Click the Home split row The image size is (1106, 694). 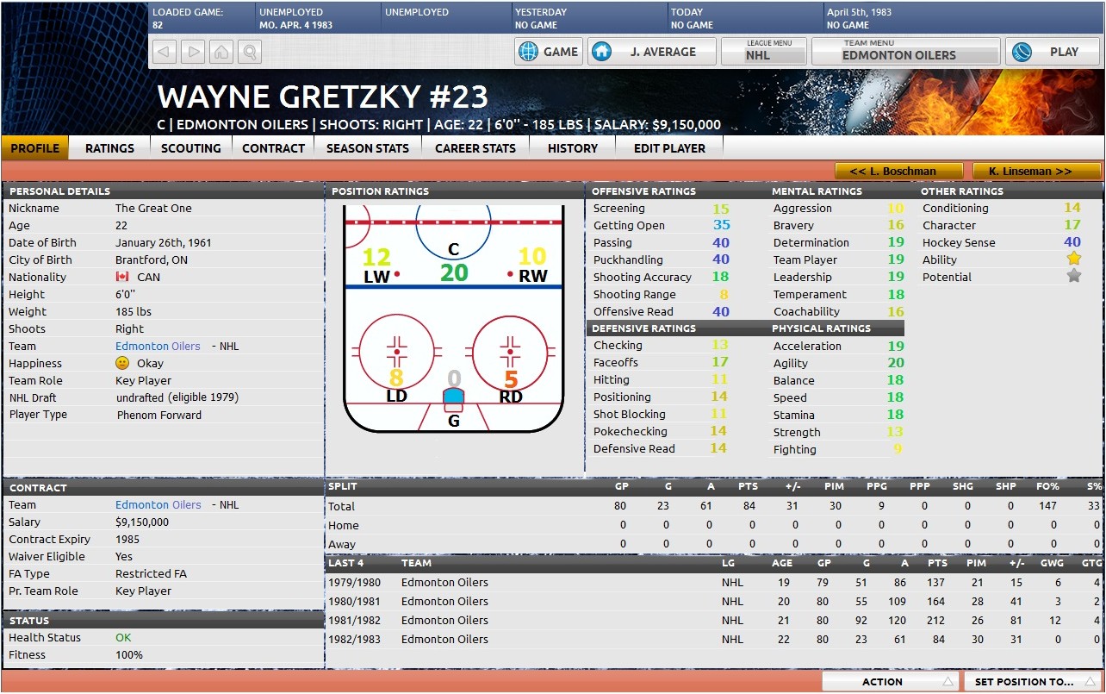coord(714,525)
